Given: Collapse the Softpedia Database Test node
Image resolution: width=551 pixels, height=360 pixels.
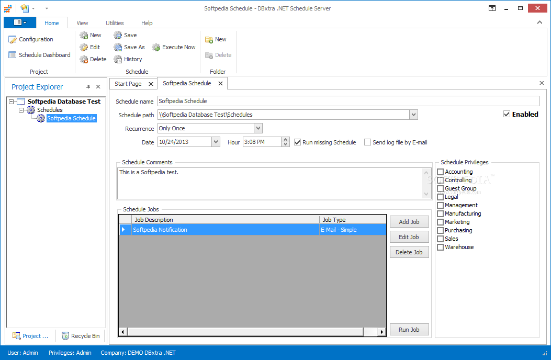Looking at the screenshot, I should point(11,102).
